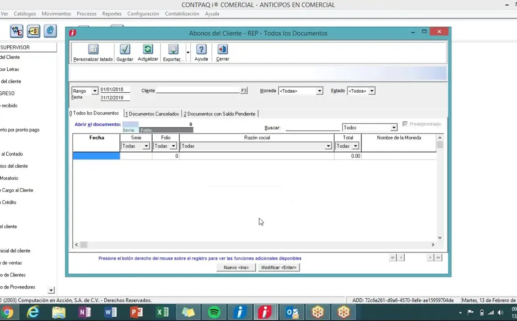Open the blue CONTPAQi icon in the taskbar
This screenshot has height=321, width=517.
240,312
